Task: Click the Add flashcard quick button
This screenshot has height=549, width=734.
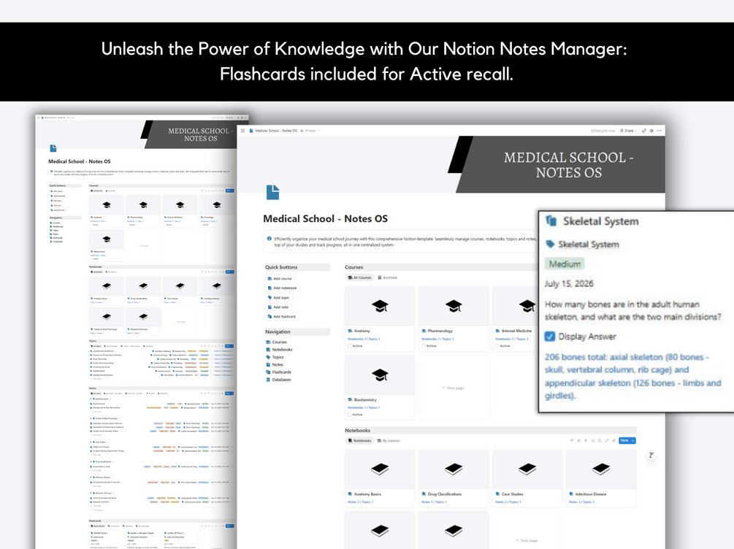Action: pos(281,316)
